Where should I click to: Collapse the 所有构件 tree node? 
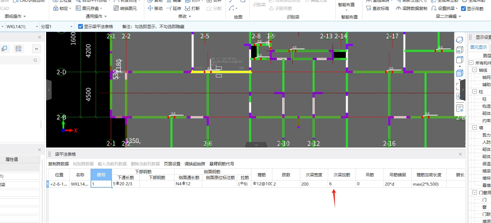(x=471, y=63)
